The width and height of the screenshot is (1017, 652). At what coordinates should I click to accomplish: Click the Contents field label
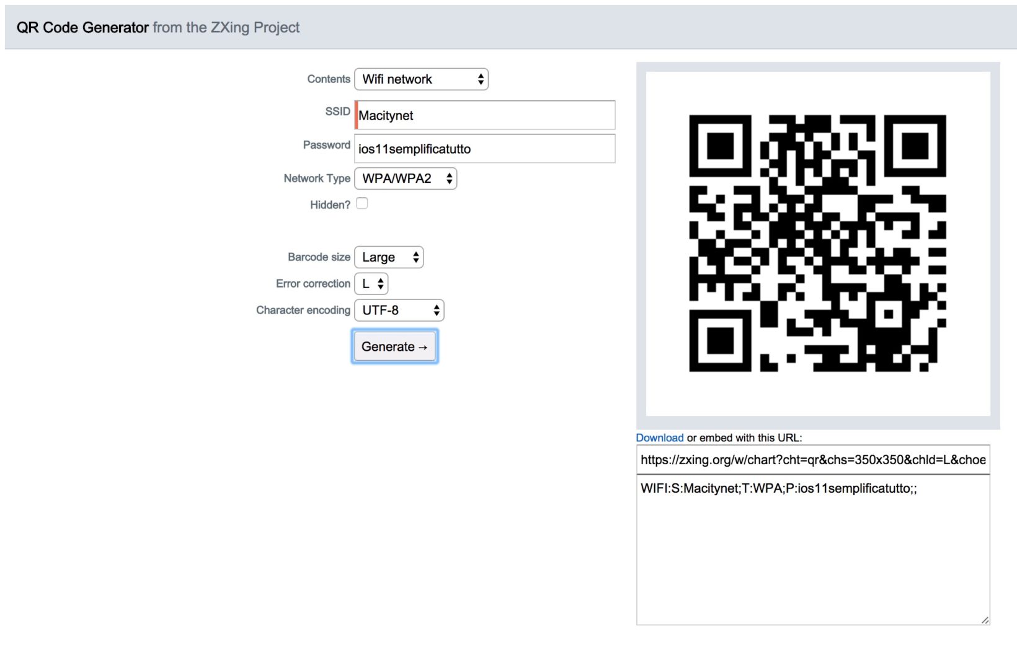pos(329,79)
